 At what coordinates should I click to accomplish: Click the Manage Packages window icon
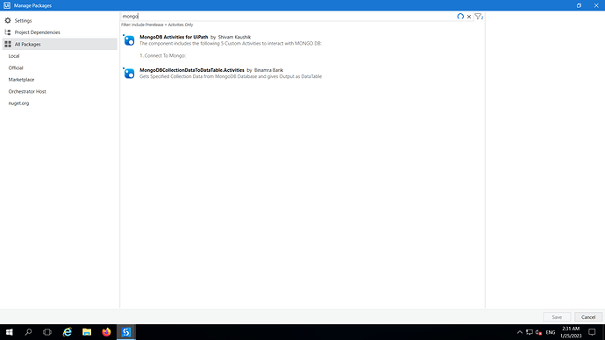coord(7,5)
